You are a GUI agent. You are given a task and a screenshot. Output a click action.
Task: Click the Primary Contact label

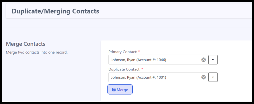[x=123, y=52]
